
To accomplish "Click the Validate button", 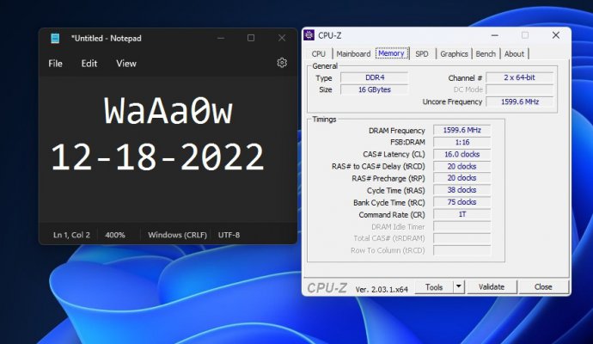I will tap(492, 287).
